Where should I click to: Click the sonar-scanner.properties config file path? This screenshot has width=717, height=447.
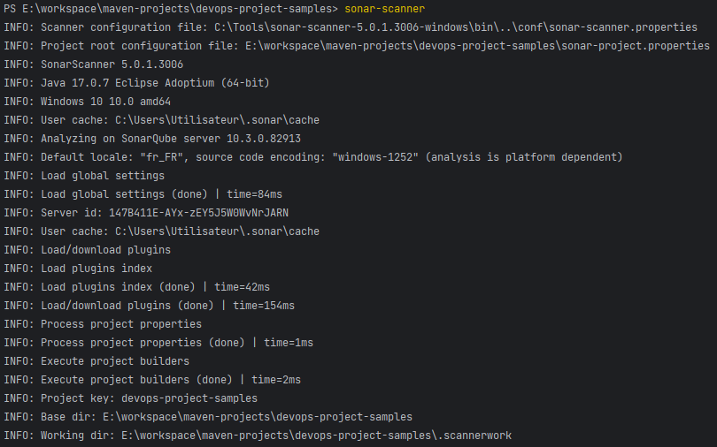(x=456, y=27)
